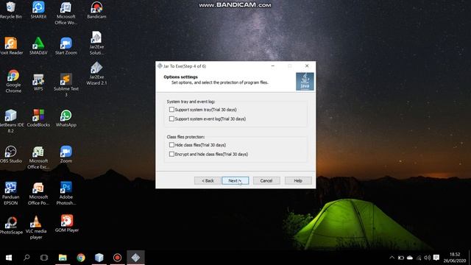Open Microsoft Office Word desktop shortcut
The width and height of the screenshot is (471, 265).
click(66, 13)
